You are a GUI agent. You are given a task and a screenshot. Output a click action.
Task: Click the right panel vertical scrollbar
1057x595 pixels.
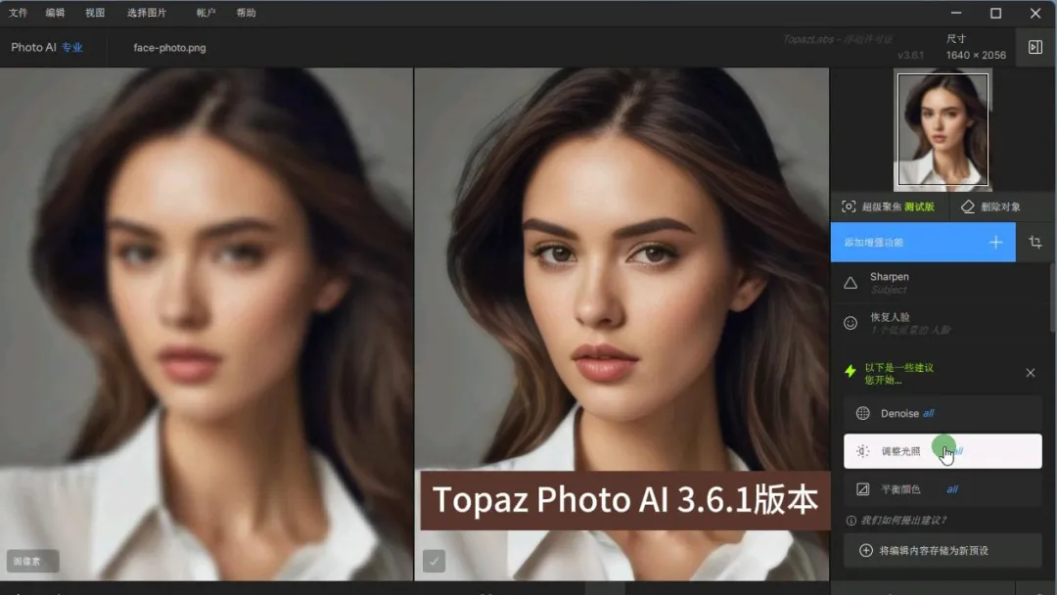pos(1052,297)
